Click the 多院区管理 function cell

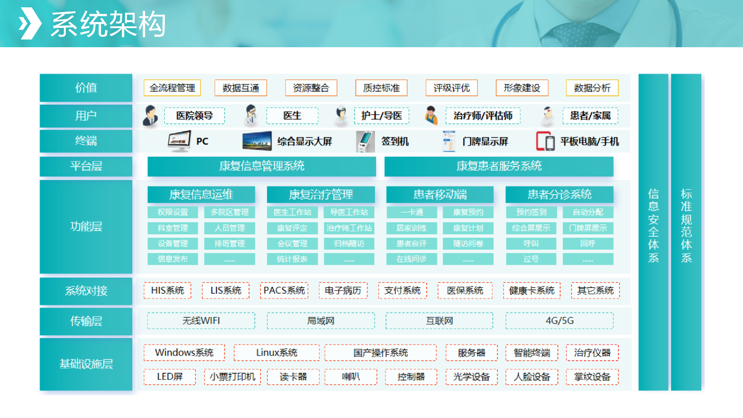coord(229,212)
